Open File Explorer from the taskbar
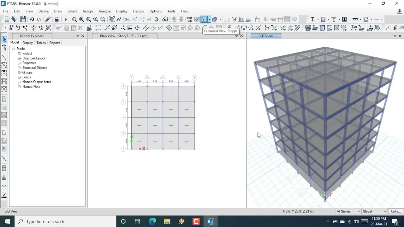Image resolution: width=404 pixels, height=227 pixels. point(167,222)
